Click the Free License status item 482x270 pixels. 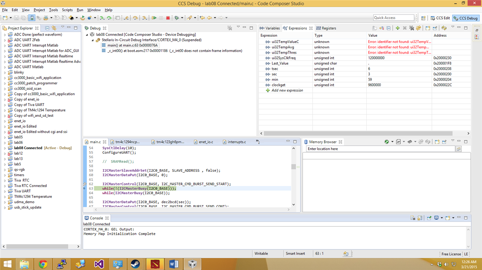[451, 254]
